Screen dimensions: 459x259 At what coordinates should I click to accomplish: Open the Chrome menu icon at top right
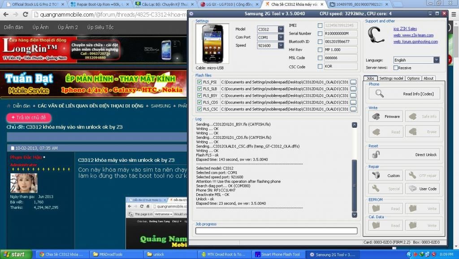pos(454,14)
